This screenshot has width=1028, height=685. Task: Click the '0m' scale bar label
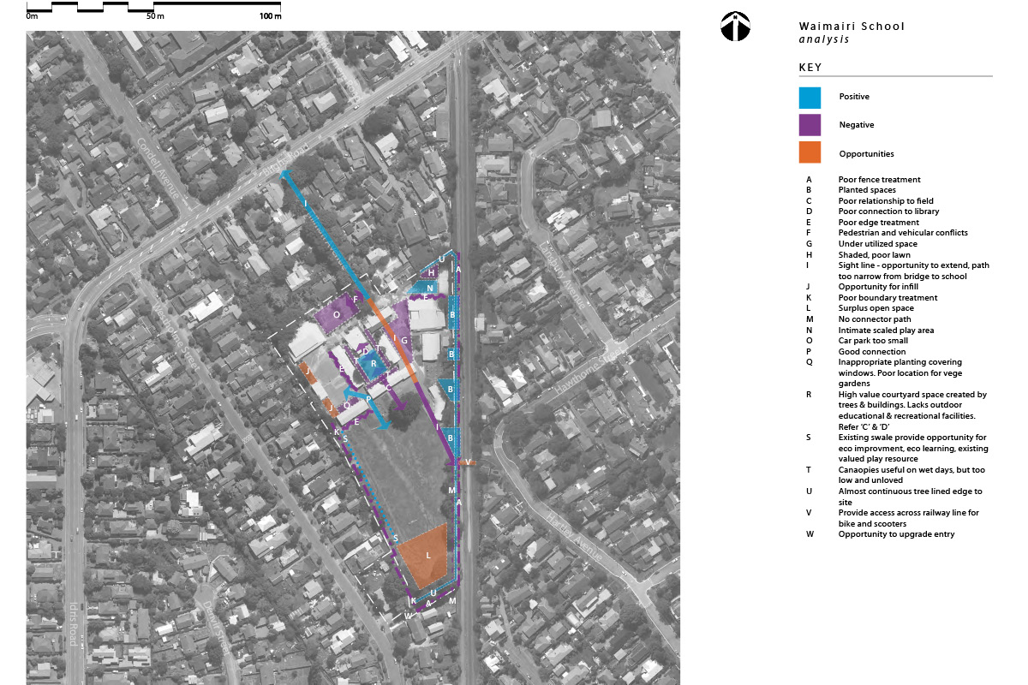pyautogui.click(x=32, y=16)
